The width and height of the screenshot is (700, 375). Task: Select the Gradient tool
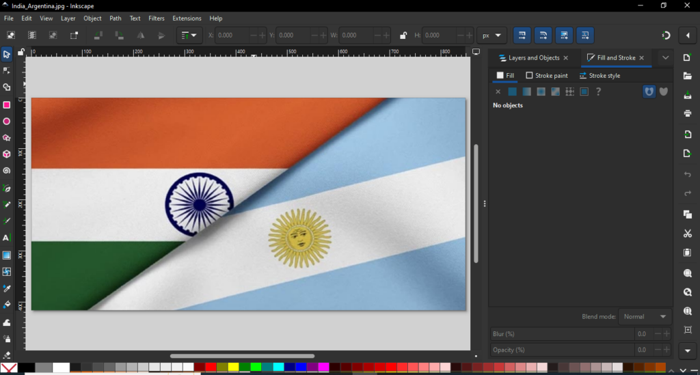(7, 255)
